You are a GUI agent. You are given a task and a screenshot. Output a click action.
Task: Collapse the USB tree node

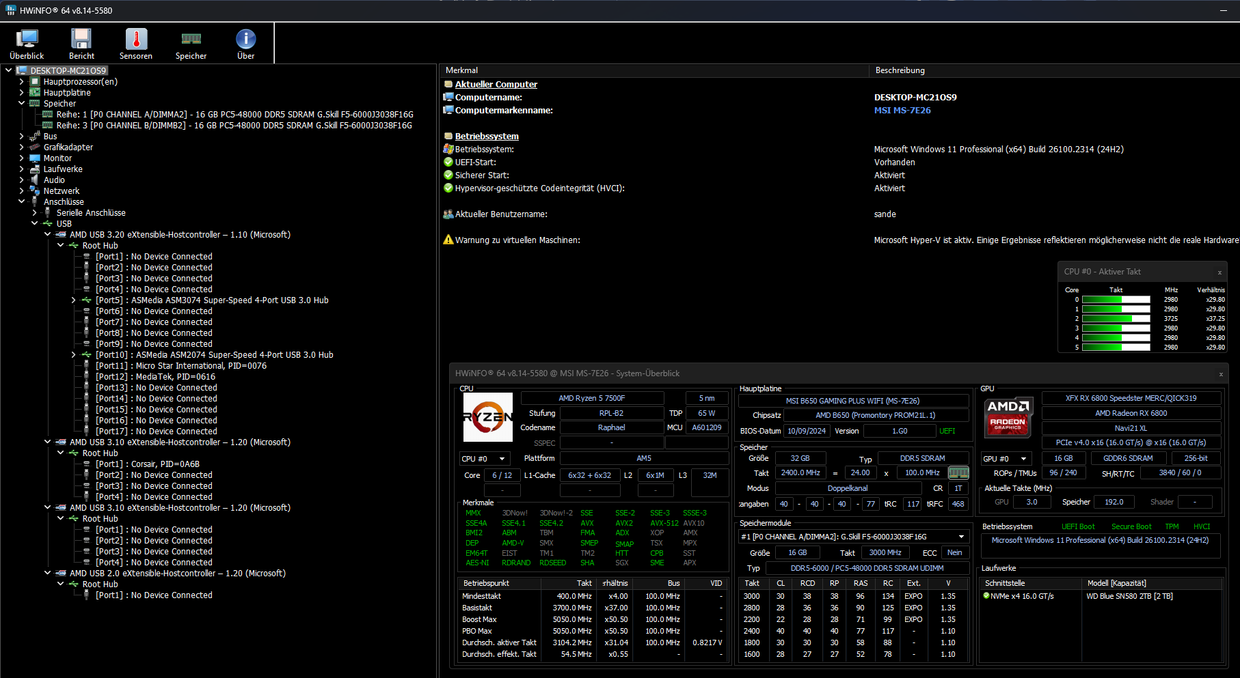tap(34, 224)
